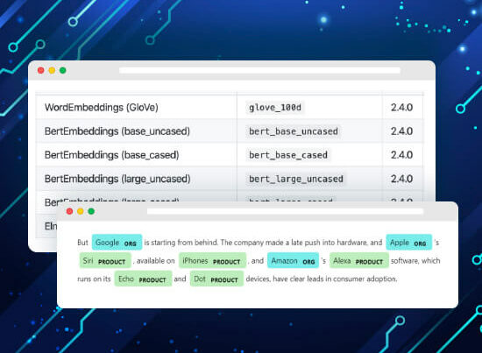Viewport: 482px width, 353px height.
Task: Click the red close dot of embeddings table window
Action: tap(40, 70)
